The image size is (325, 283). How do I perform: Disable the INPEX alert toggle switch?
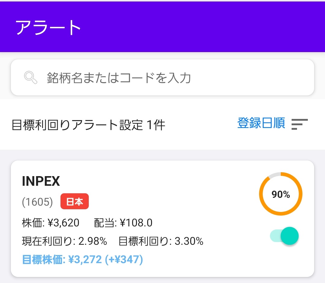[x=285, y=236]
